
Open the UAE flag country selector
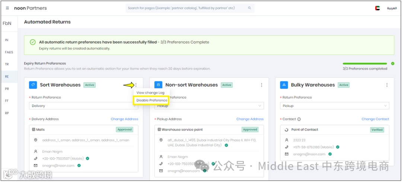377,8
